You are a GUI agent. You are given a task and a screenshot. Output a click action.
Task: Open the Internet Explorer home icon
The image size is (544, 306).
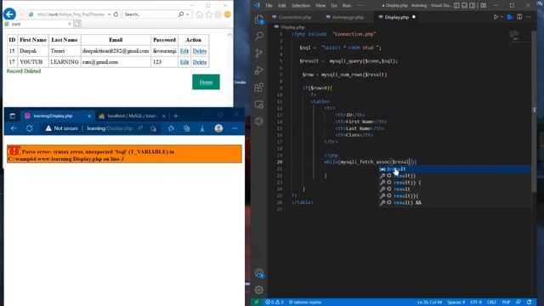199,14
